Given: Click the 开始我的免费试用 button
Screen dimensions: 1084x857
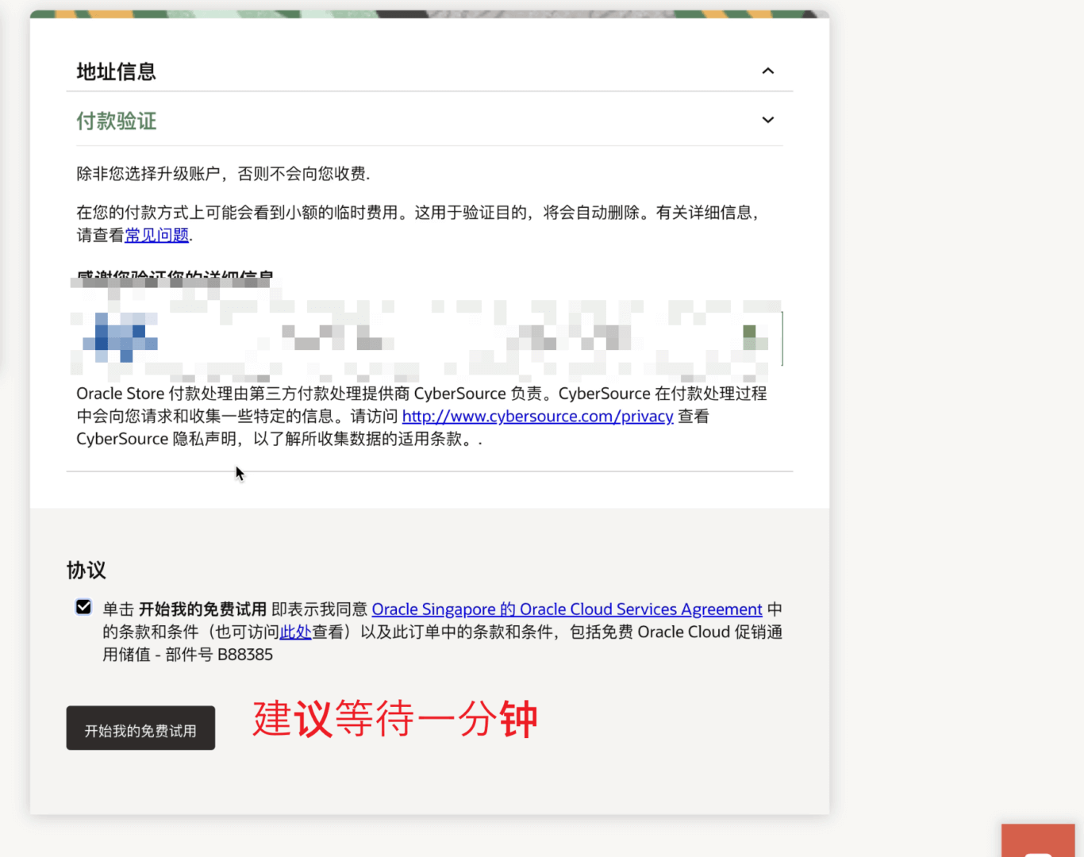Looking at the screenshot, I should [x=140, y=728].
